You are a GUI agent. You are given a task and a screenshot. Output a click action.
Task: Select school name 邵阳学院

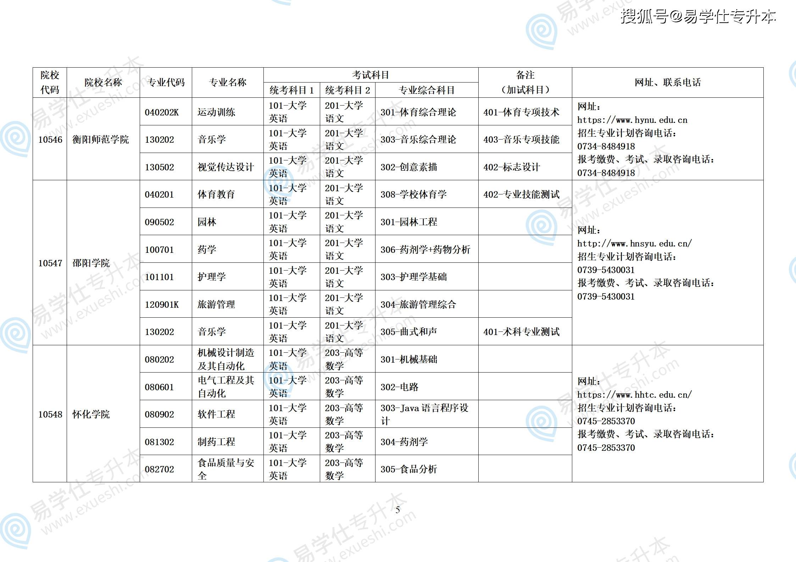point(91,263)
